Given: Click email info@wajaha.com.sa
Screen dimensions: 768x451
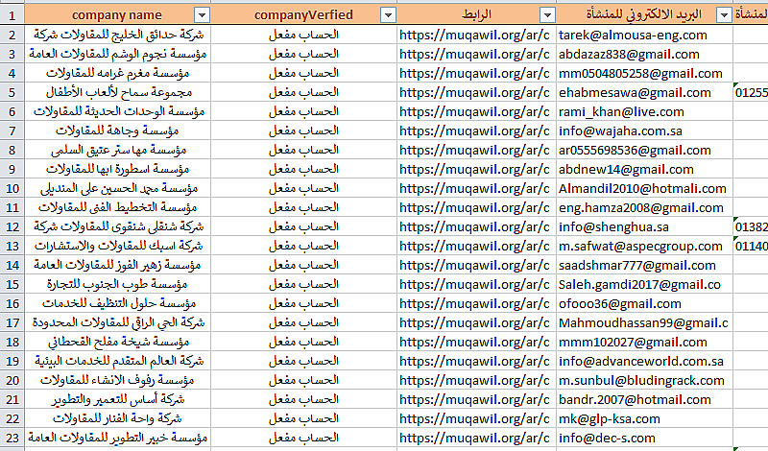Looking at the screenshot, I should pos(620,131).
